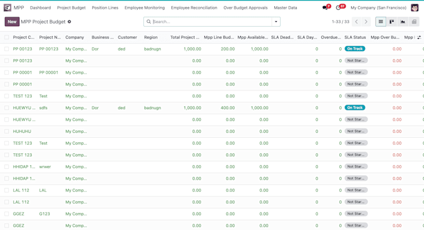Click On Track badge in PP 00123 row
This screenshot has width=424, height=230.
(355, 49)
